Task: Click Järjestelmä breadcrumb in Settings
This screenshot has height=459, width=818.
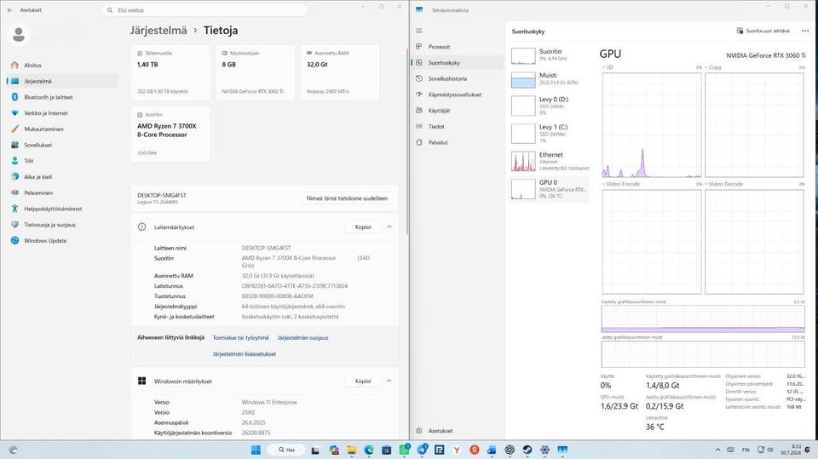Action: (158, 31)
